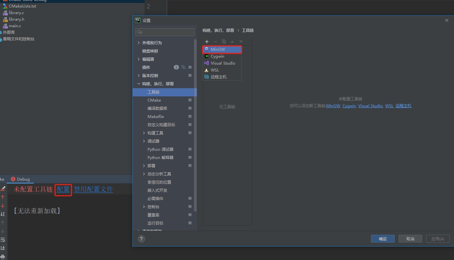454x260 pixels.
Task: Click the soft-wrap icon in CMake output panel
Action: coord(3,240)
